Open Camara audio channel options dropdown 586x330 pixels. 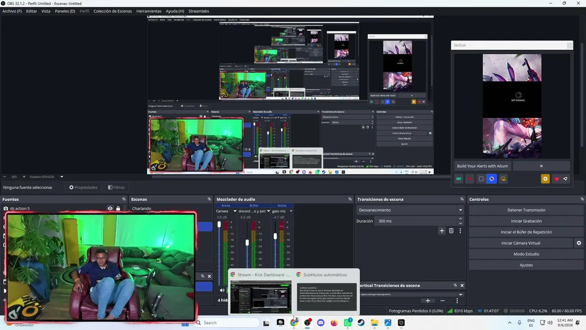235,211
